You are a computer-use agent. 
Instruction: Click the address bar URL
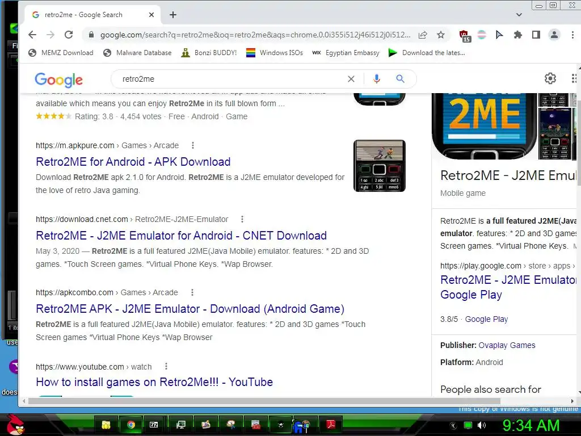255,35
